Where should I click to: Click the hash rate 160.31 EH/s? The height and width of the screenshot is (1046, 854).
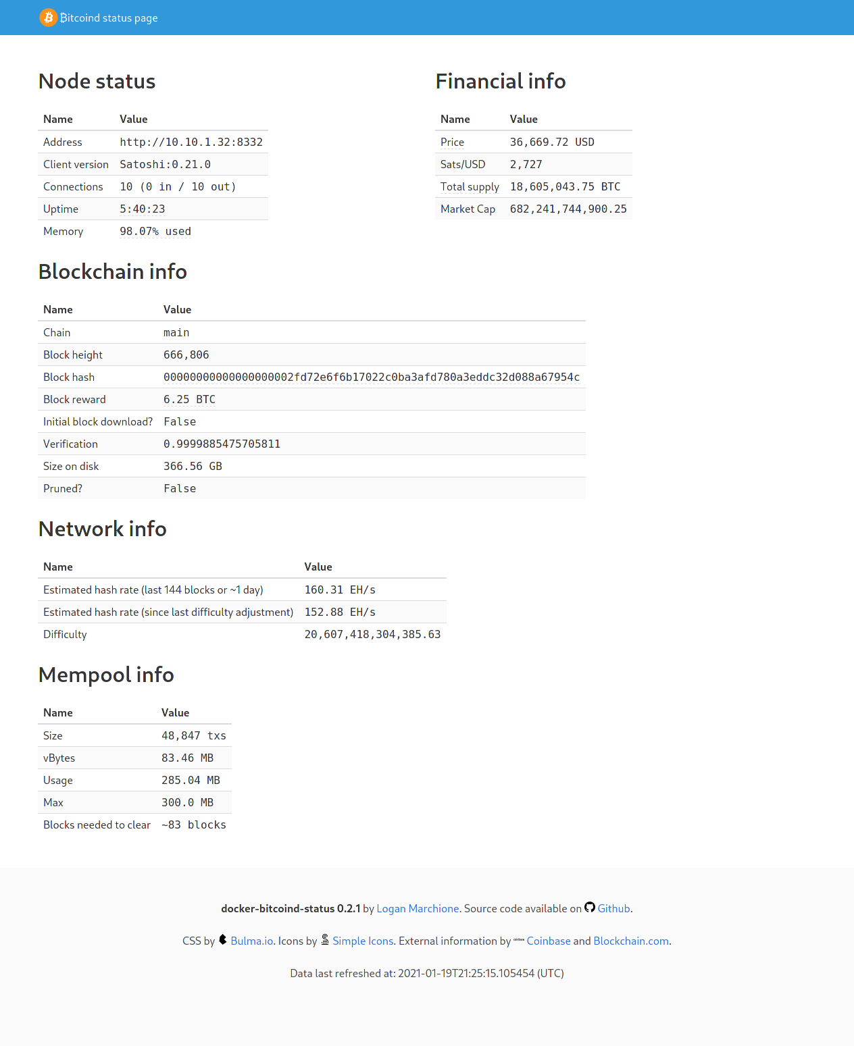click(340, 590)
